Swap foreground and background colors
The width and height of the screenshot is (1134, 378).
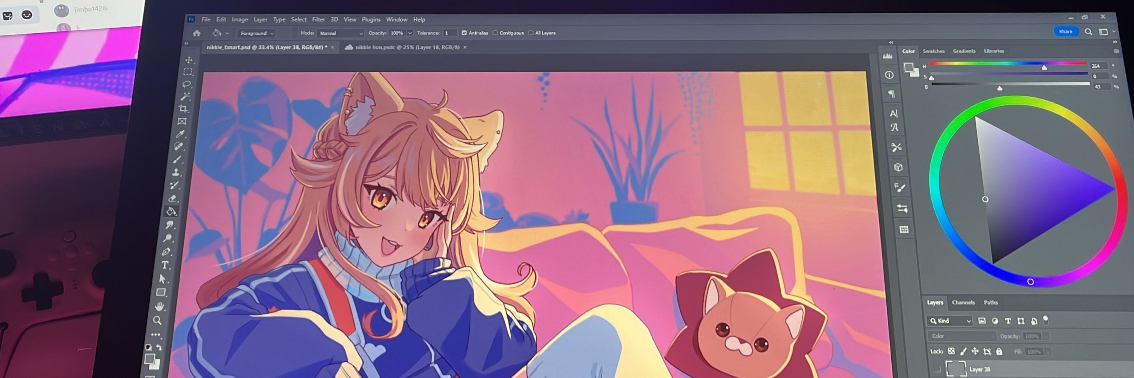click(x=160, y=347)
